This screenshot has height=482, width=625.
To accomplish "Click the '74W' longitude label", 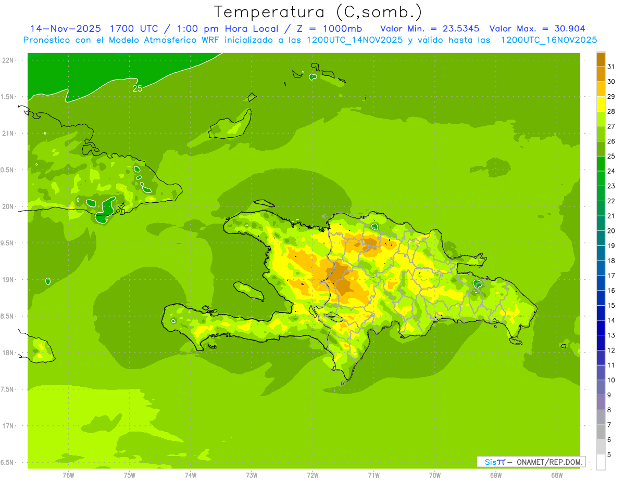I will [x=191, y=475].
